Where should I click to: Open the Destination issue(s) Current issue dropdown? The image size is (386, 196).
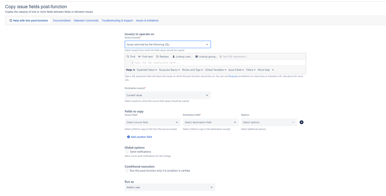(x=168, y=95)
